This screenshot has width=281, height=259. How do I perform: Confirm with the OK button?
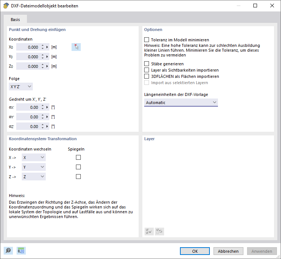(195, 251)
